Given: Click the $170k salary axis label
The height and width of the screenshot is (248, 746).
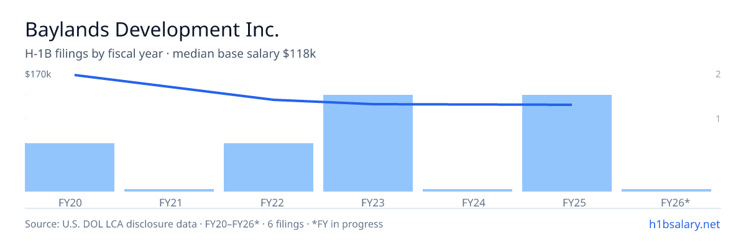Looking at the screenshot, I should pyautogui.click(x=38, y=74).
